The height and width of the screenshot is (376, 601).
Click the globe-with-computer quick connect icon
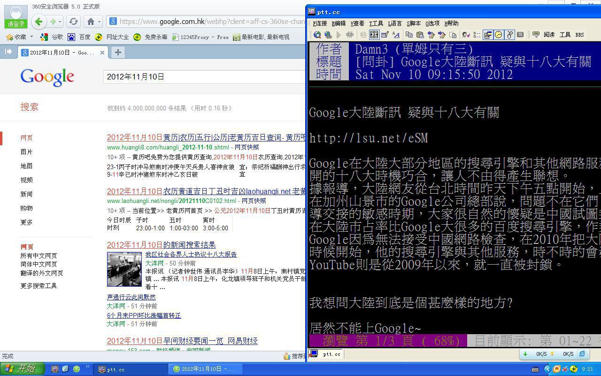point(328,35)
